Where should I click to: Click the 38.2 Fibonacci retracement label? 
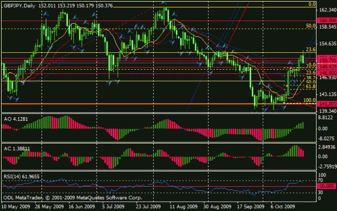311,78
